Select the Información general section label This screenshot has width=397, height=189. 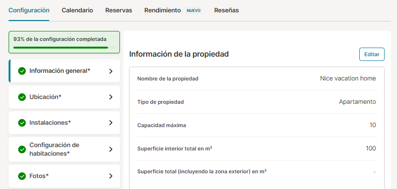tap(60, 71)
